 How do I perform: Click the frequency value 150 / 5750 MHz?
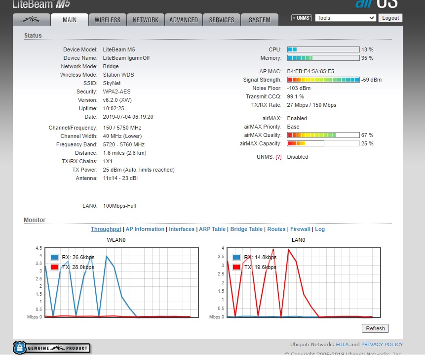coord(122,128)
